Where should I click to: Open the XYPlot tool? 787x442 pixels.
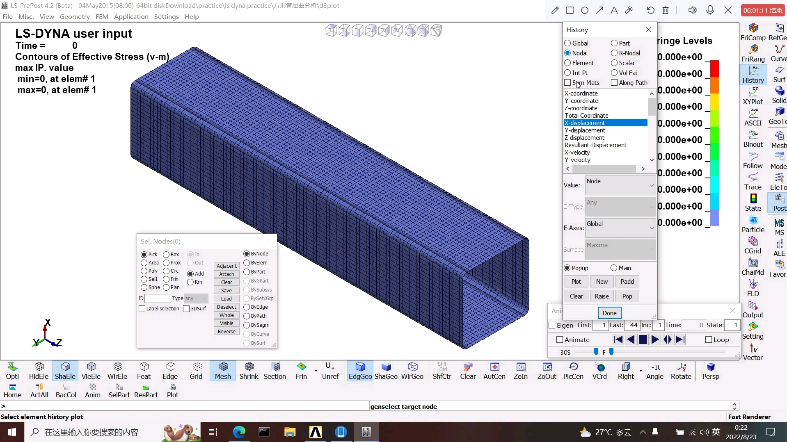[x=753, y=96]
